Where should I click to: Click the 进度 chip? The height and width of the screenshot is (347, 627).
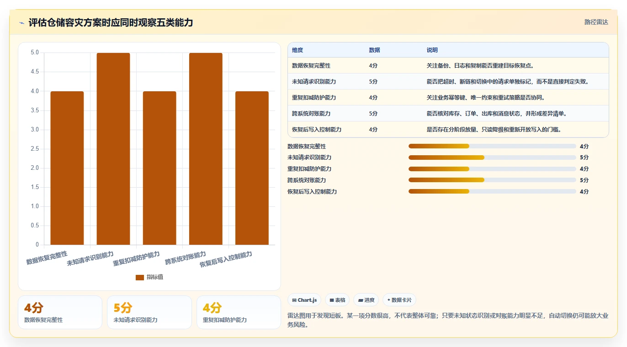click(366, 300)
